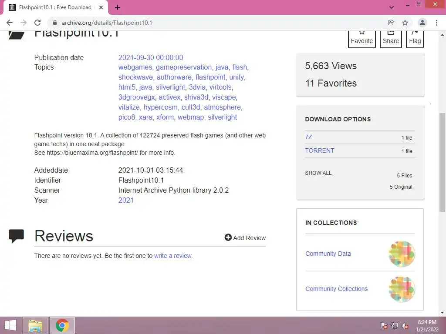The width and height of the screenshot is (446, 334).
Task: Open the gamepreservation topic
Action: point(184,67)
